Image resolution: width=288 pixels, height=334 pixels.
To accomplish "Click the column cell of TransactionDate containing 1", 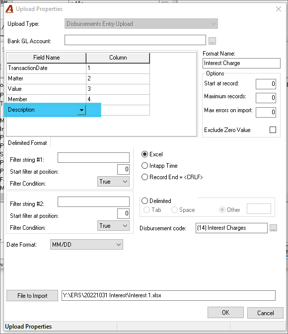I will tap(118, 68).
